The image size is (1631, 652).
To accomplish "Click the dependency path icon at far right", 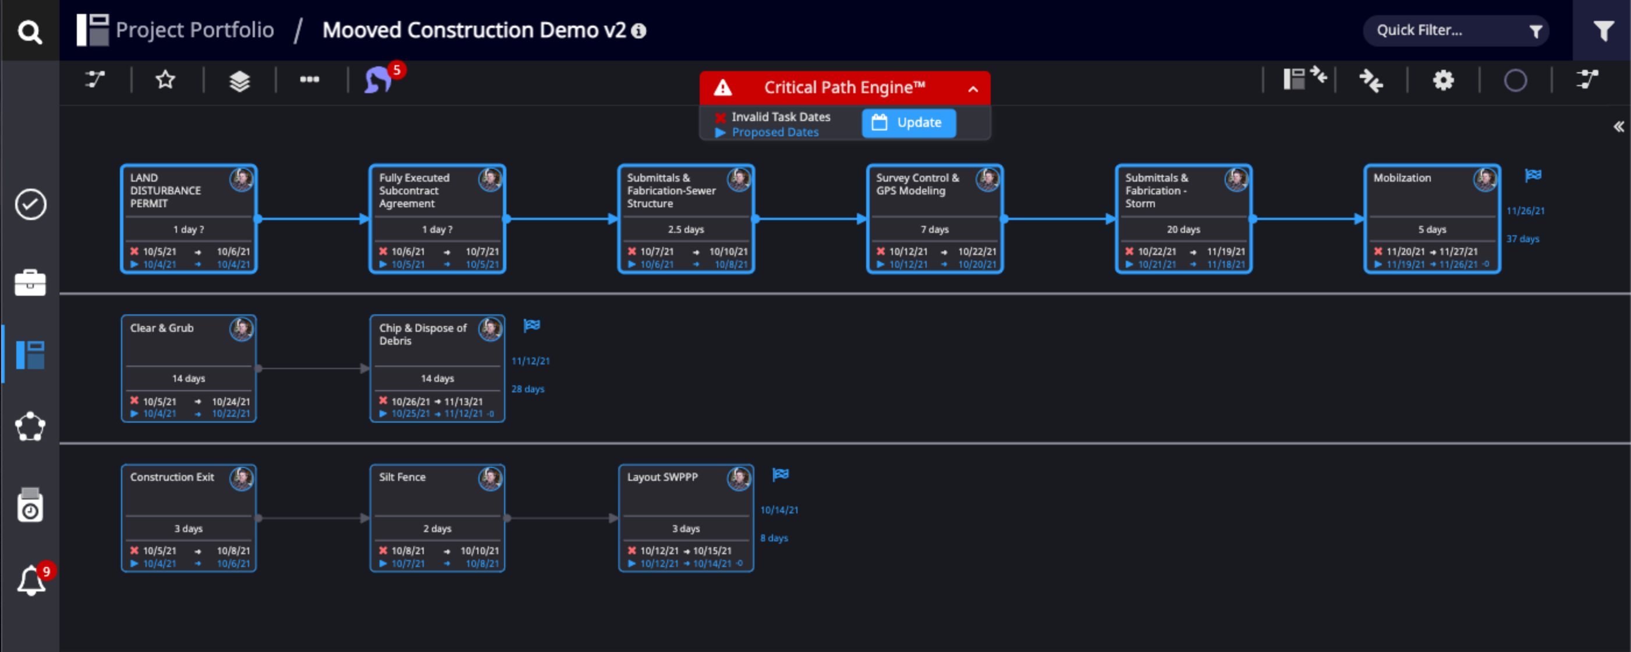I will tap(1587, 80).
